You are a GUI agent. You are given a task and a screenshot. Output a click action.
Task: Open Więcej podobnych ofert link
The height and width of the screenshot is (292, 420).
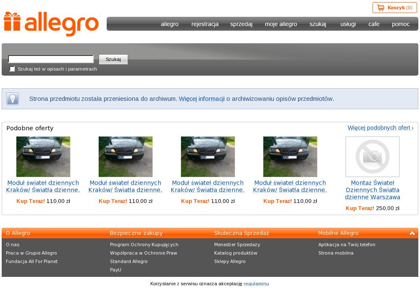click(x=381, y=128)
